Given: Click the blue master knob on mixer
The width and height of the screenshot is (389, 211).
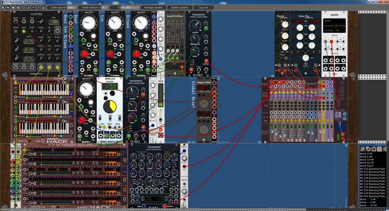Looking at the screenshot, I should 340,126.
